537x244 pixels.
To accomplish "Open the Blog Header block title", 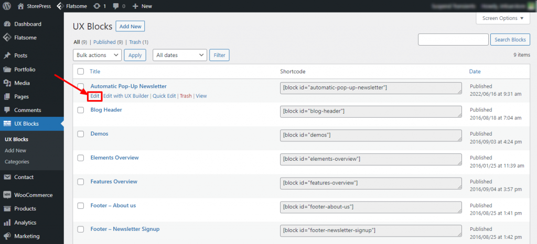I will pyautogui.click(x=106, y=110).
